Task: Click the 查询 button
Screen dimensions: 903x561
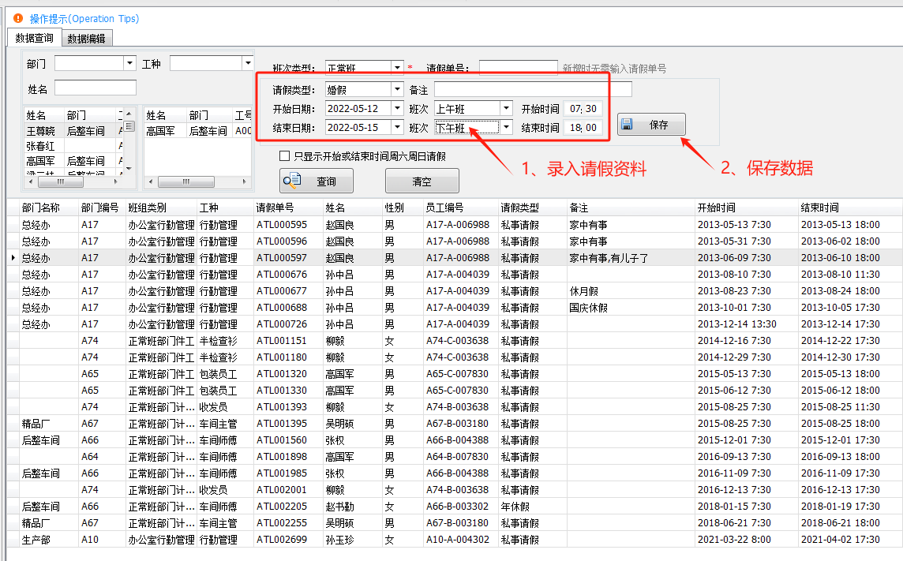Action: (317, 181)
